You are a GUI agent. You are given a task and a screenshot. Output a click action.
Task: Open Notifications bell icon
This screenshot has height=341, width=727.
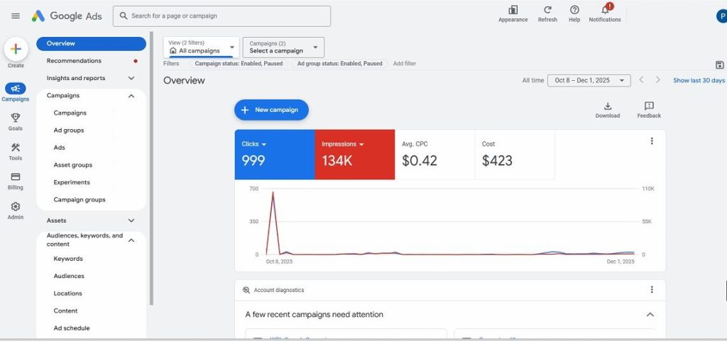(x=605, y=10)
